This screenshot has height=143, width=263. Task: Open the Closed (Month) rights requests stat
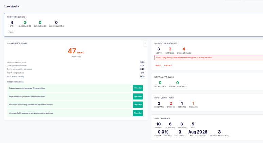tap(56, 24)
